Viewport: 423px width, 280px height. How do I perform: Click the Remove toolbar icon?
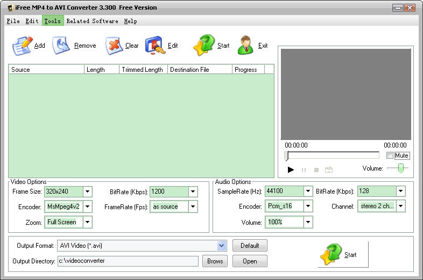click(x=62, y=46)
